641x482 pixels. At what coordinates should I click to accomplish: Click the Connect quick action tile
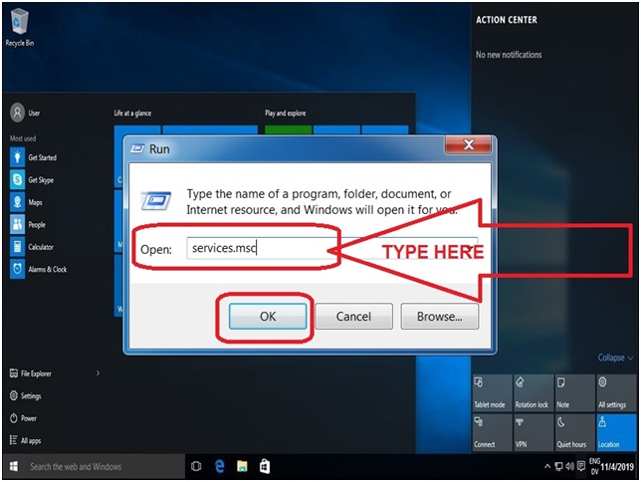(x=492, y=432)
